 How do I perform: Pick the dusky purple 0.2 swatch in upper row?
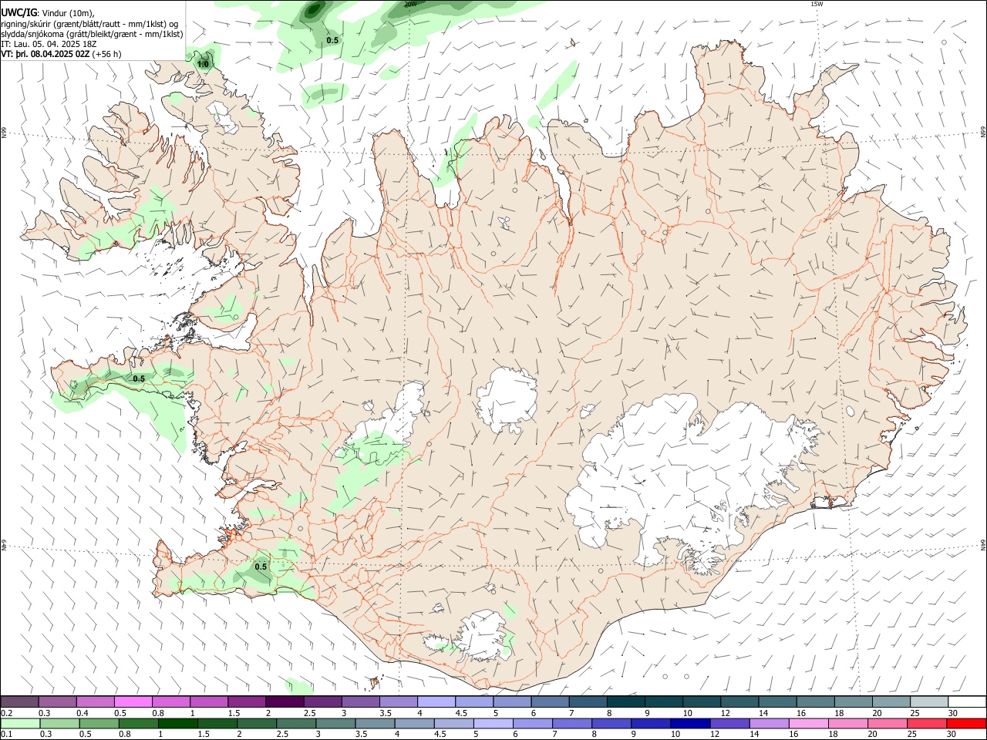(20, 702)
